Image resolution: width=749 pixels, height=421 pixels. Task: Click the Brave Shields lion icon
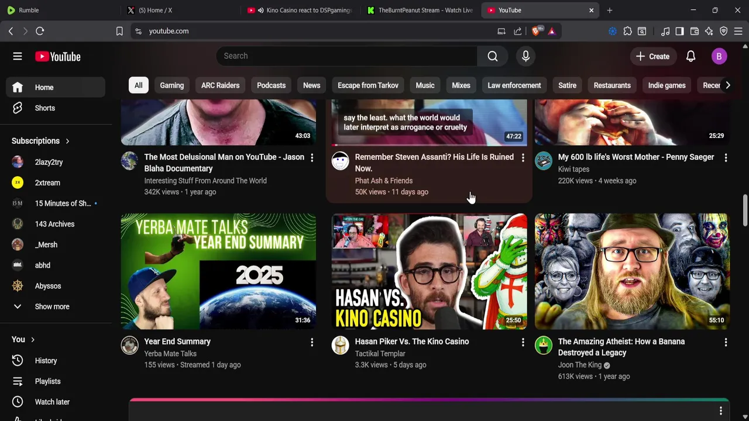536,31
